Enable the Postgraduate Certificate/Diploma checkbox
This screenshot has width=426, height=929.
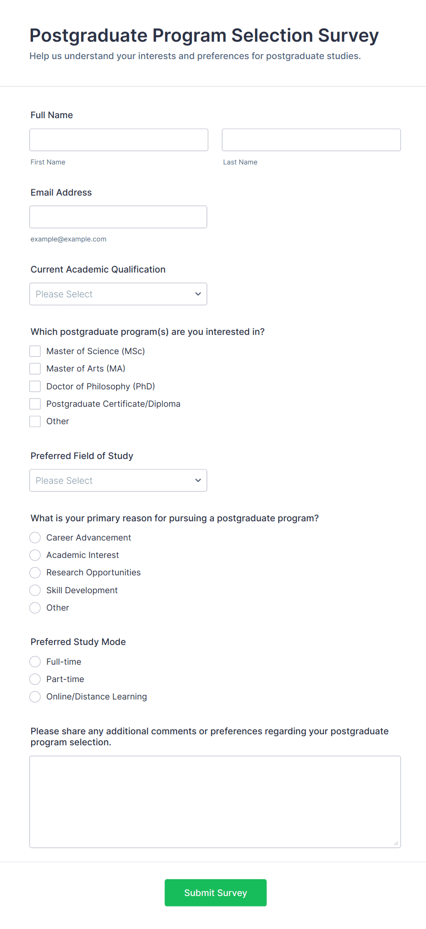pos(35,404)
